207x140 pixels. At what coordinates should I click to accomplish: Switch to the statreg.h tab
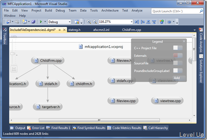click(x=74, y=30)
